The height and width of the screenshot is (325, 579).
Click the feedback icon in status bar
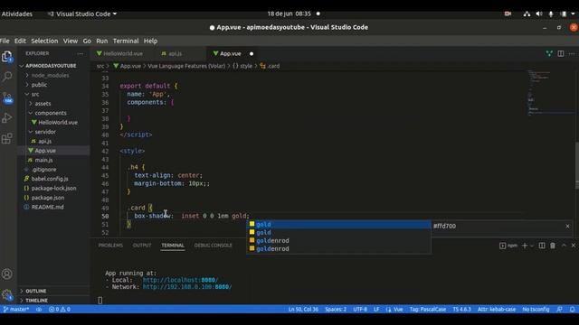tap(560, 309)
